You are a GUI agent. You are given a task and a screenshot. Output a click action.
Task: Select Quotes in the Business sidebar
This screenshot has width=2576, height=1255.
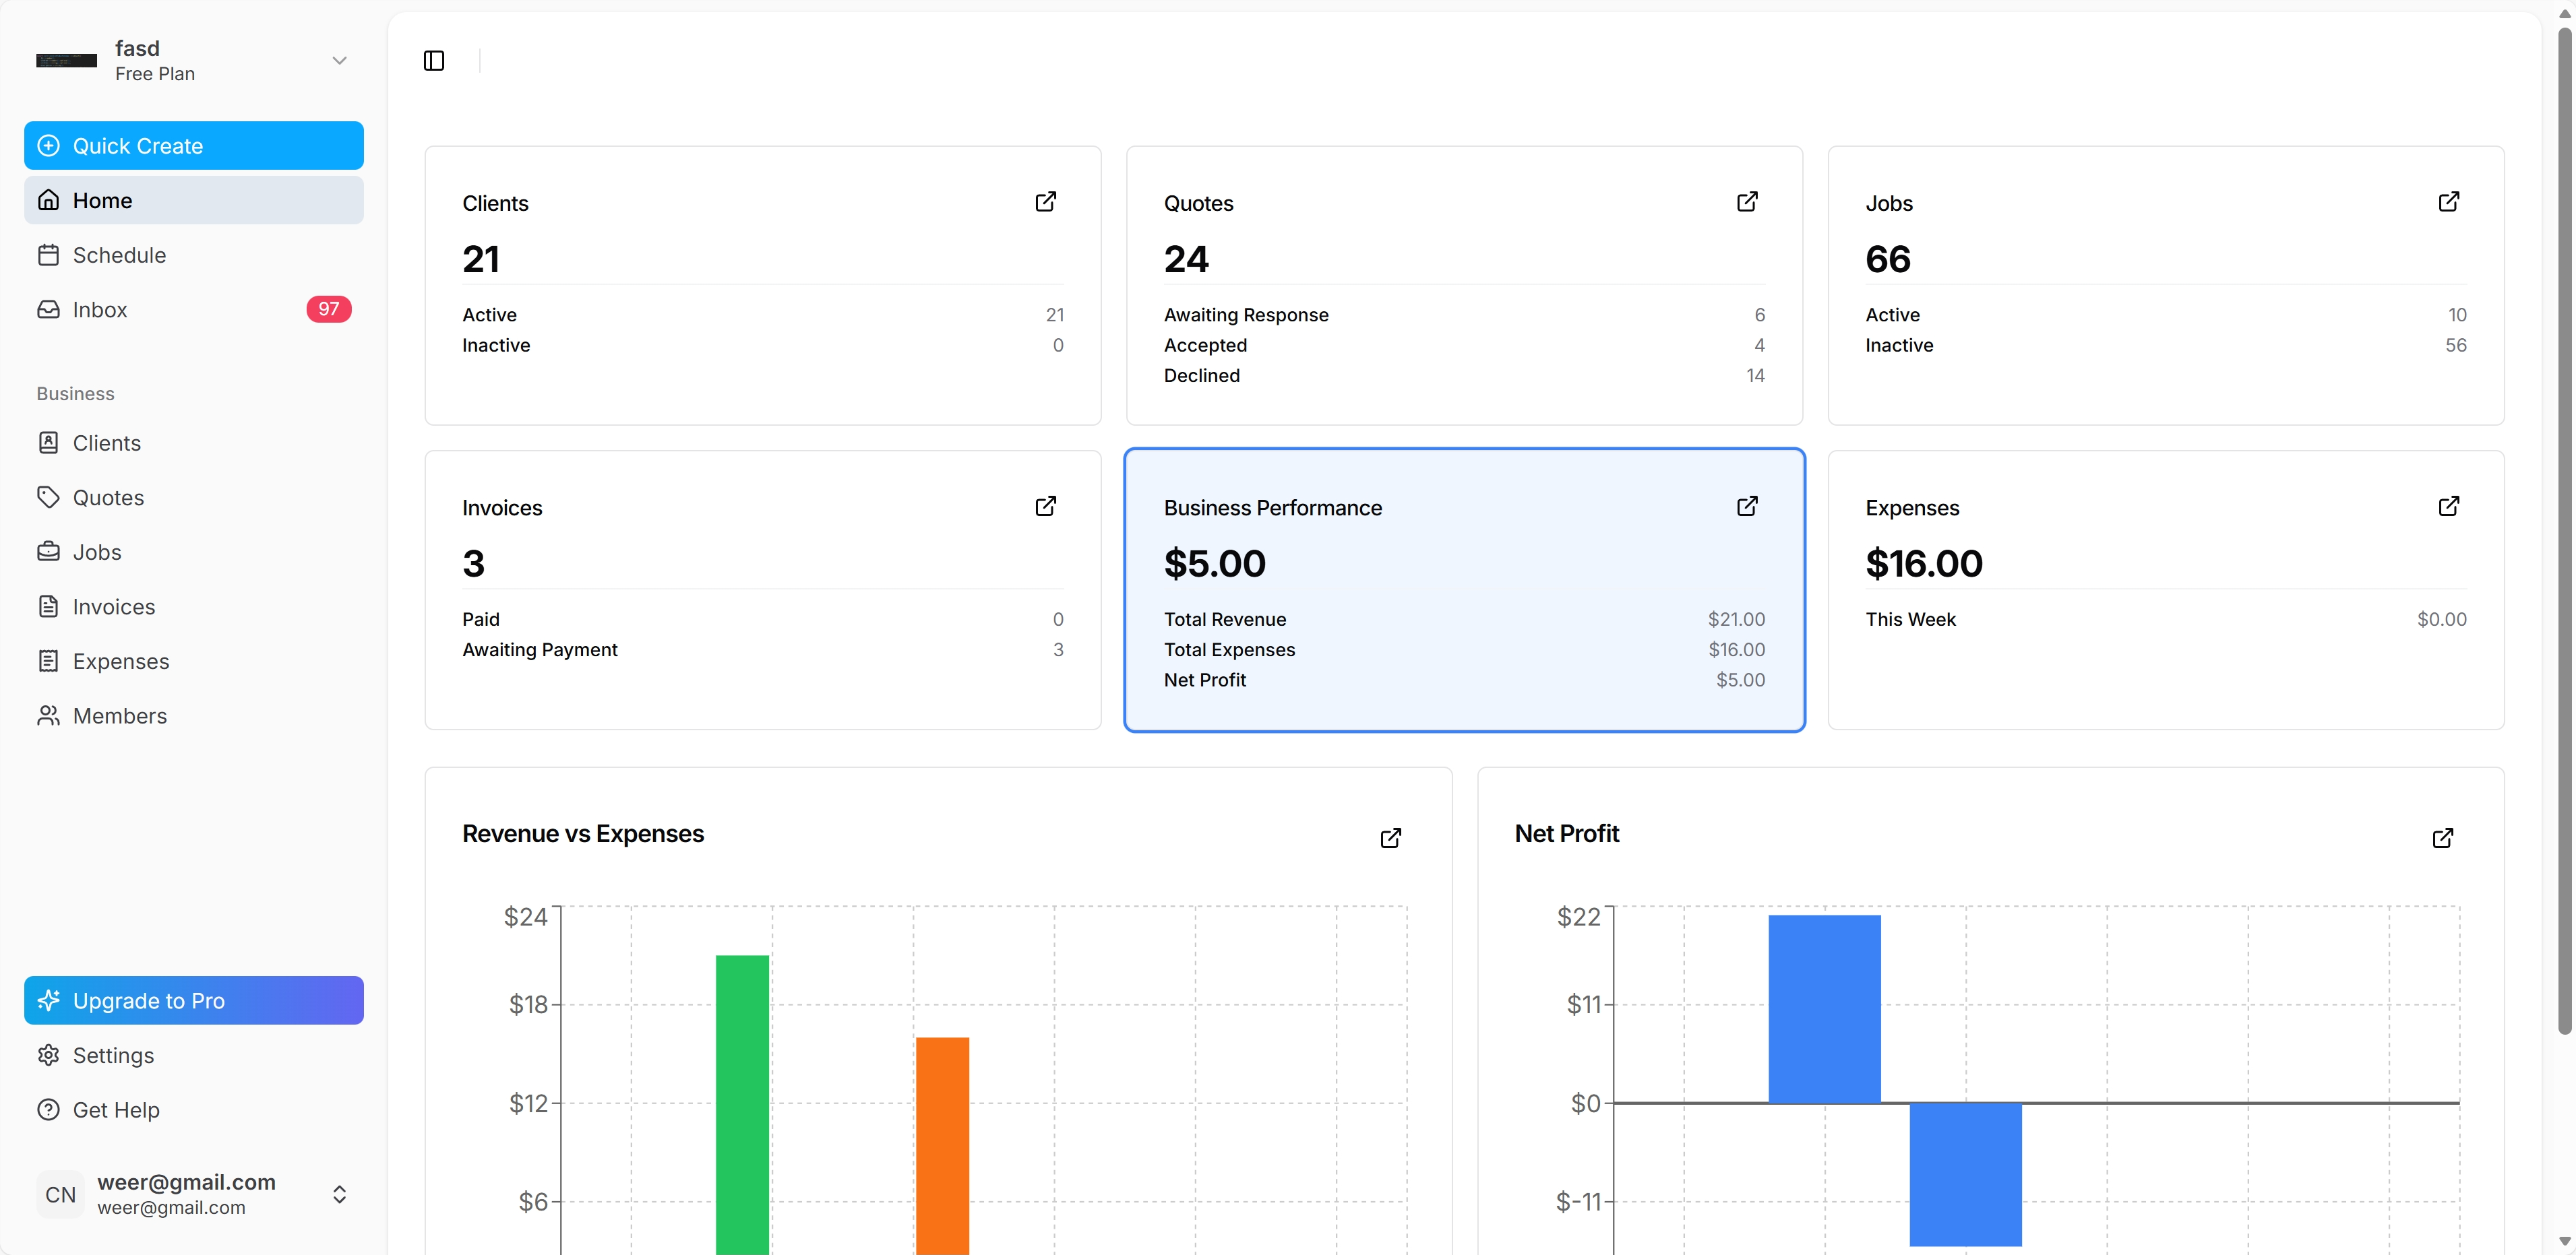click(108, 496)
